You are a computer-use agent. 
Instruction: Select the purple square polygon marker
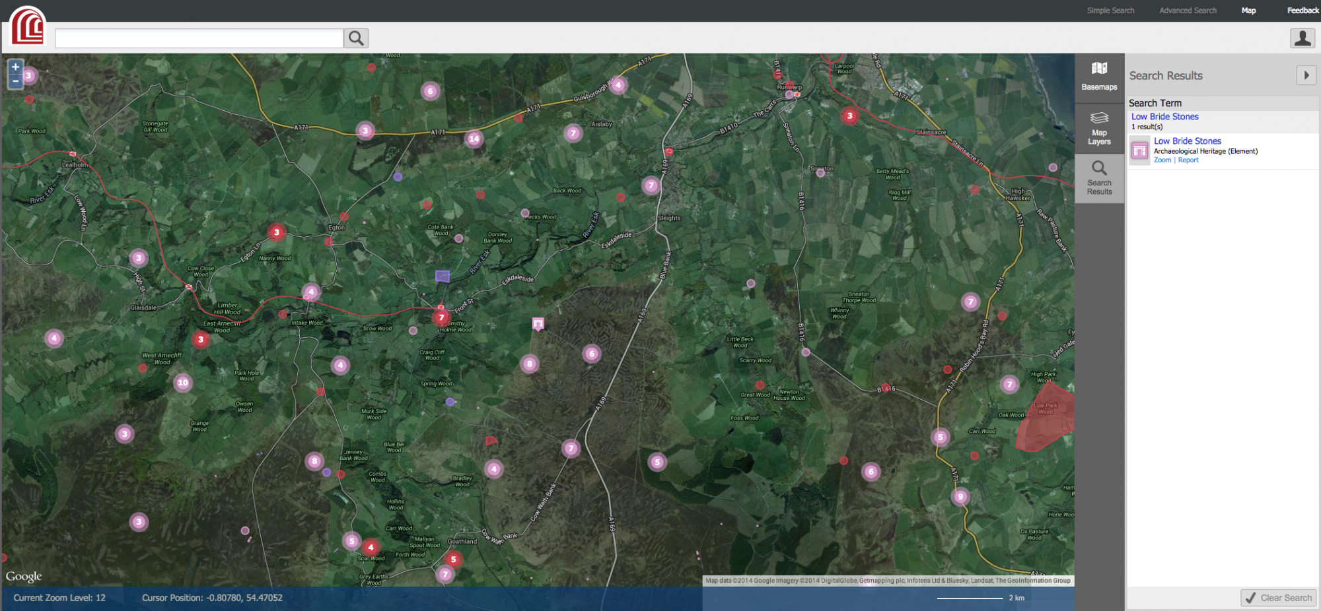(443, 276)
